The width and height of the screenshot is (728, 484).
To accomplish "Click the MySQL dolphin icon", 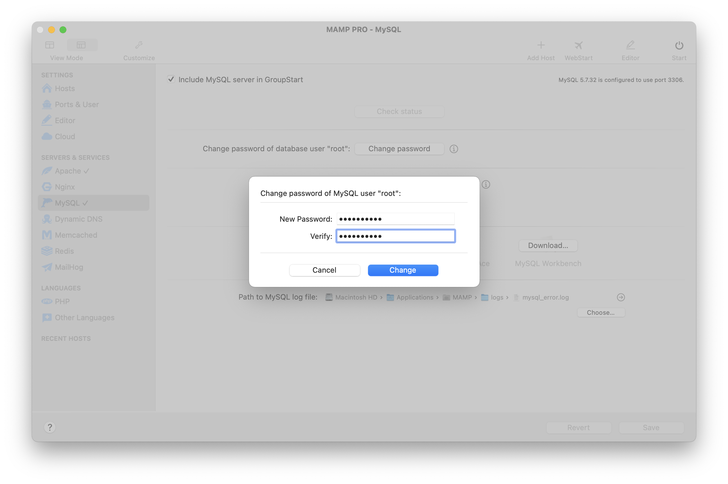I will [x=47, y=203].
